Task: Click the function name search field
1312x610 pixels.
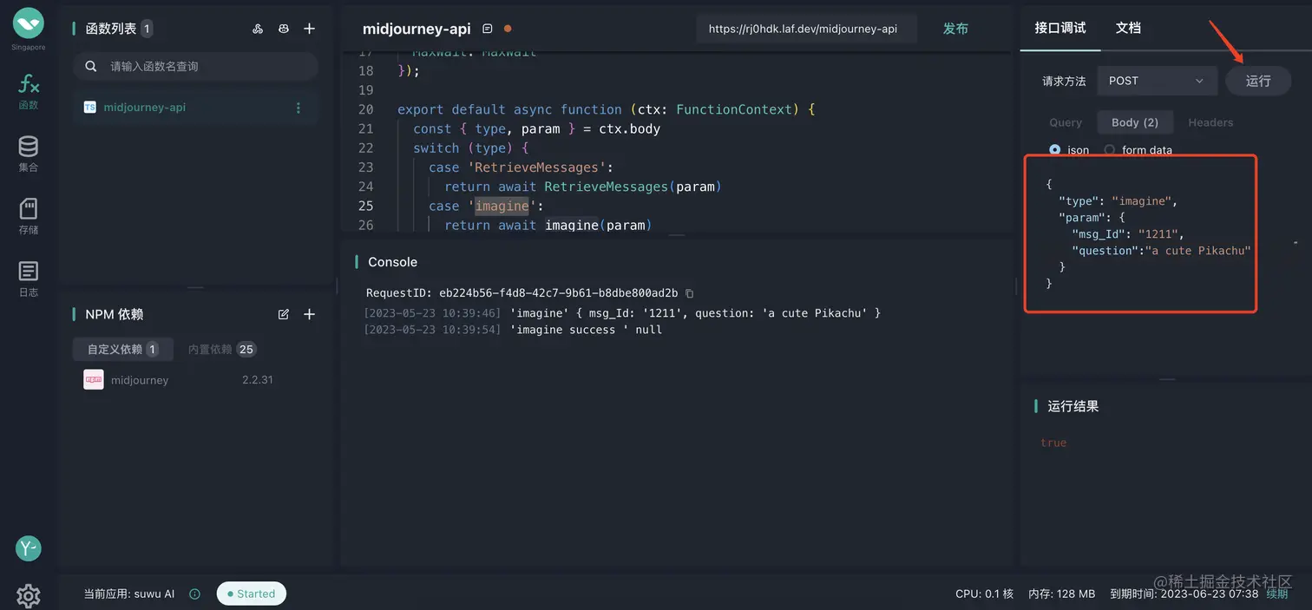Action: click(195, 66)
